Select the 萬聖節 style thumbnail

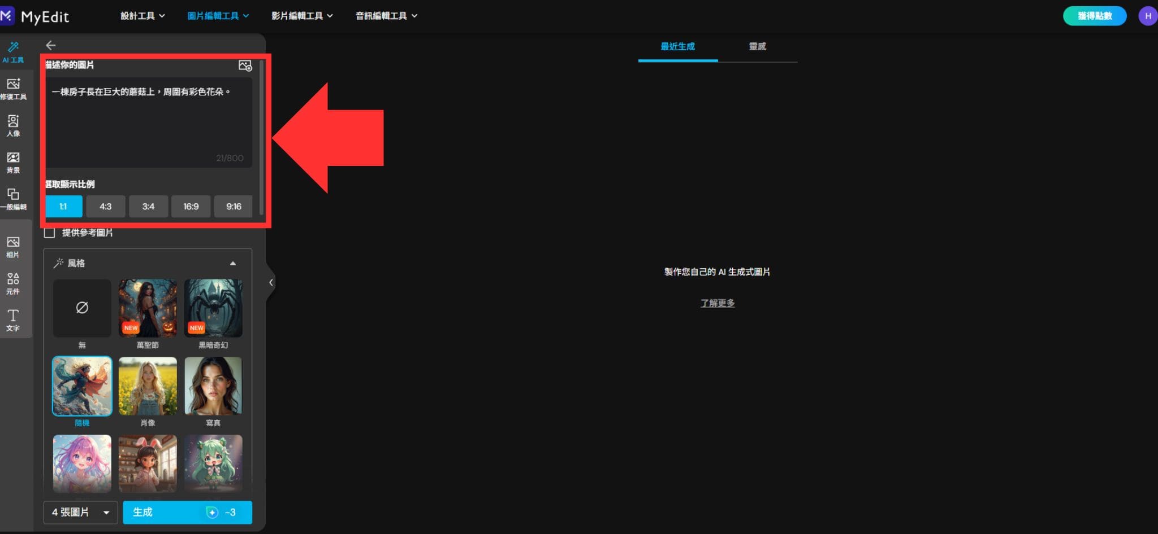148,308
